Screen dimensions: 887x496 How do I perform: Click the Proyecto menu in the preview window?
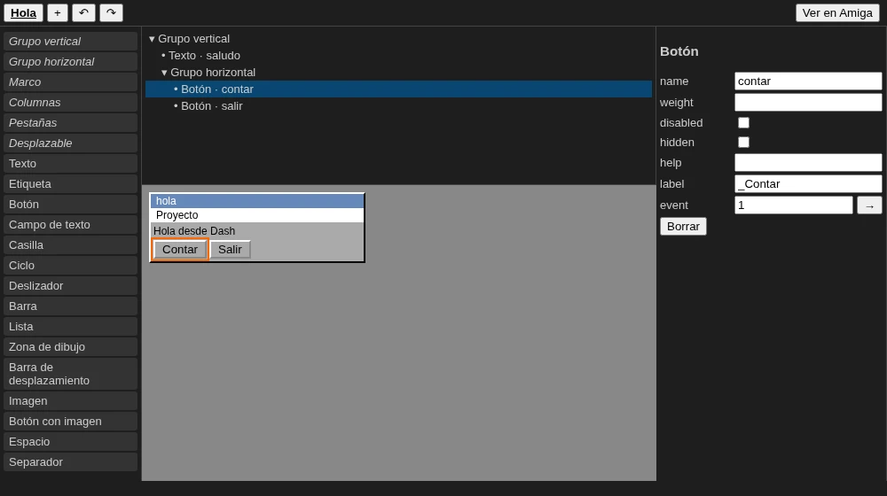(x=177, y=215)
